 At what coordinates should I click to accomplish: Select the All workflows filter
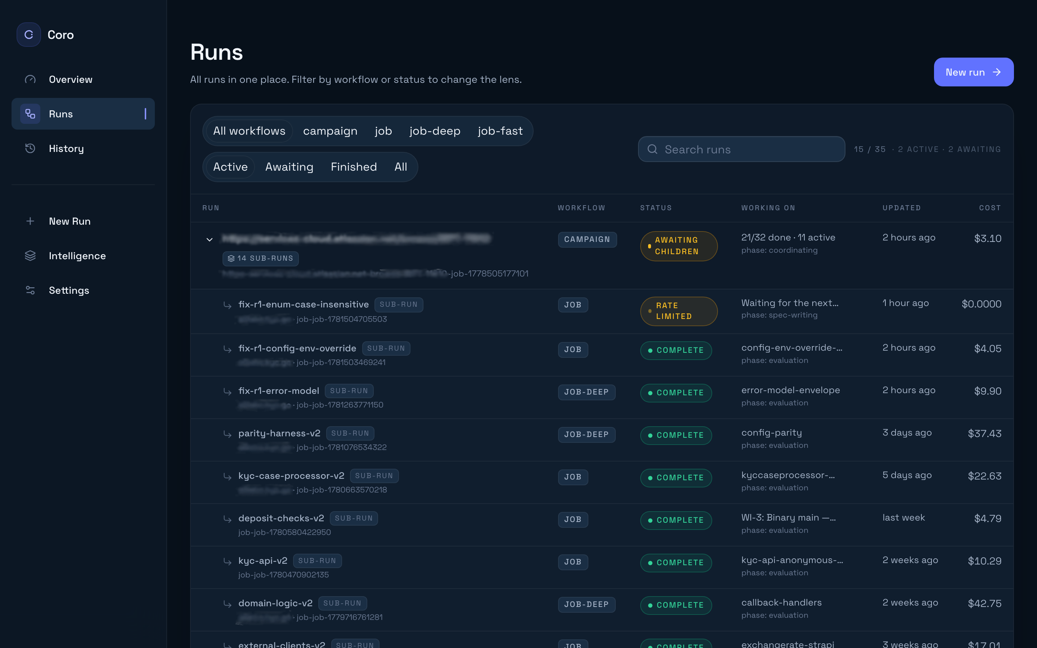[250, 131]
